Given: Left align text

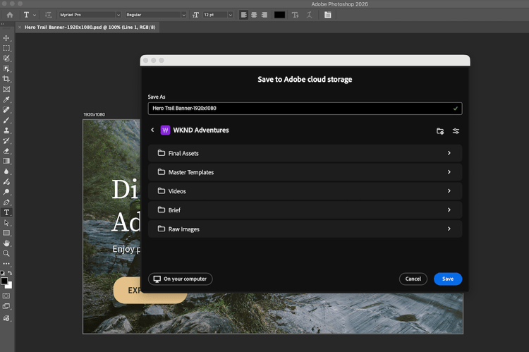Looking at the screenshot, I should (x=243, y=15).
